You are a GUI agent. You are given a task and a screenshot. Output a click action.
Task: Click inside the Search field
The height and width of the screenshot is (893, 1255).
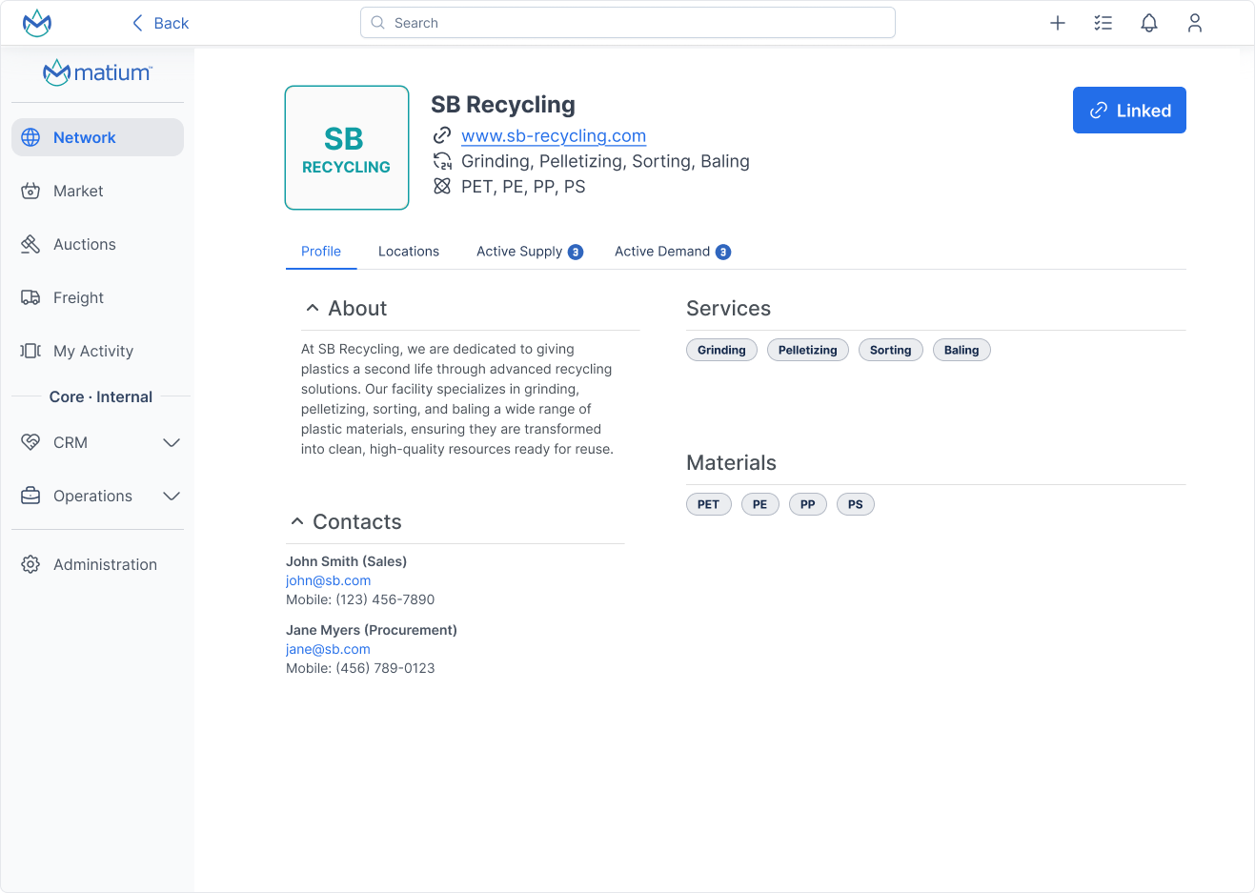pos(627,22)
